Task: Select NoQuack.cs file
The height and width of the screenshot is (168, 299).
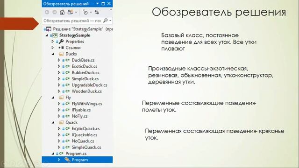Action: click(x=83, y=141)
